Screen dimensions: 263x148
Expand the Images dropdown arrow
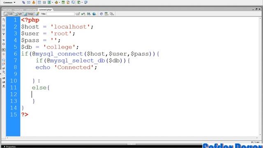[53, 2]
